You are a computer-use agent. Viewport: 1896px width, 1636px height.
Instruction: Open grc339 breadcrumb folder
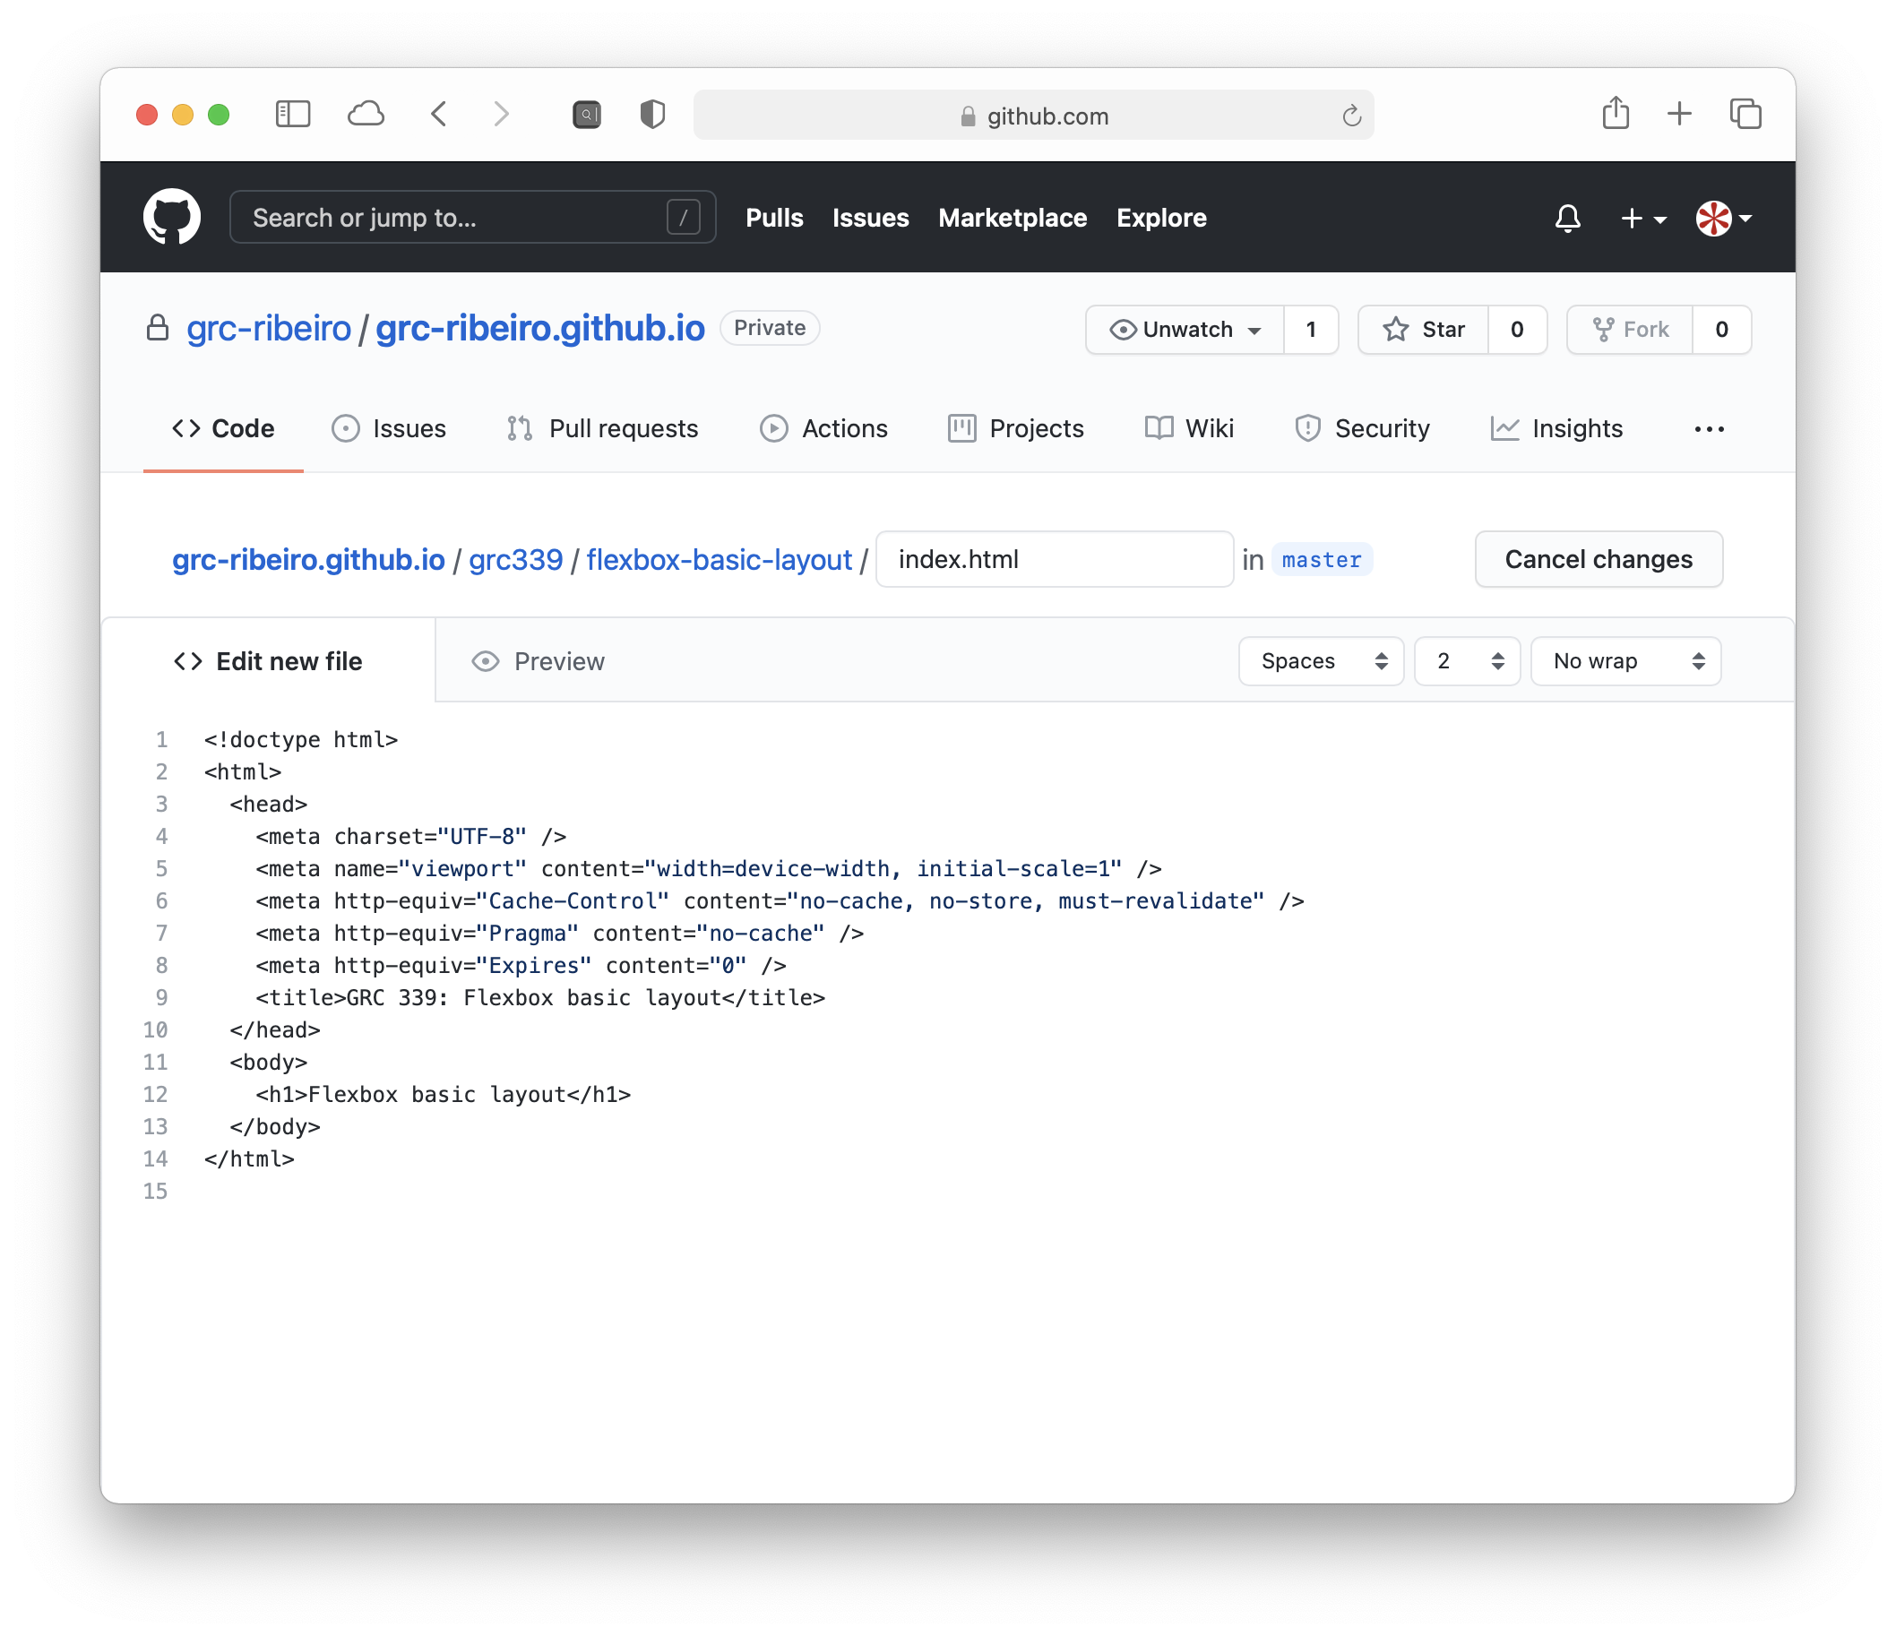pyautogui.click(x=516, y=559)
